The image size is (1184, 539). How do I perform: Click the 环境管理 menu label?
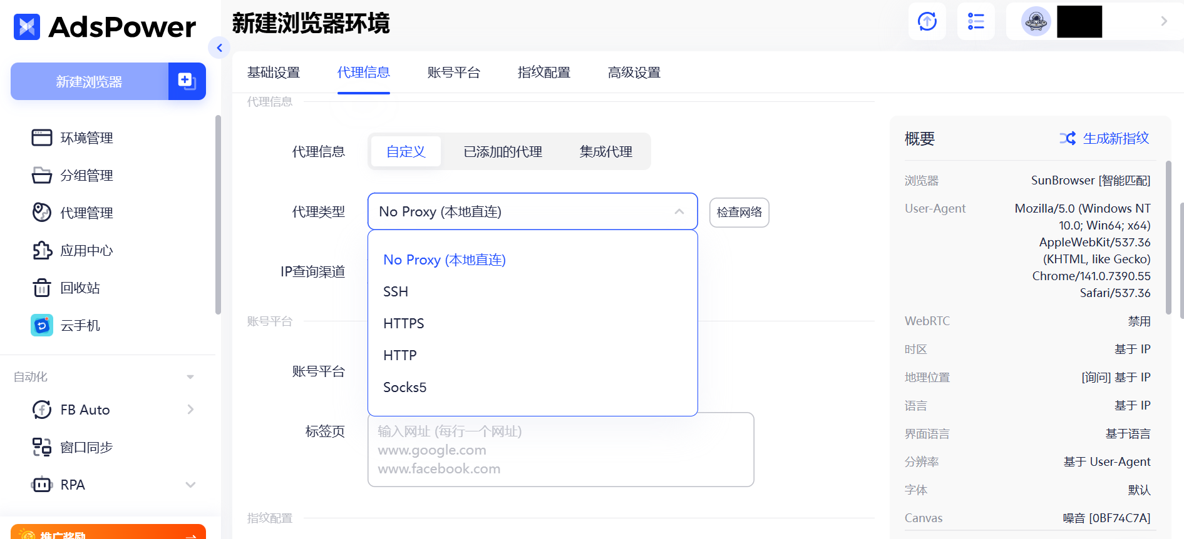87,138
